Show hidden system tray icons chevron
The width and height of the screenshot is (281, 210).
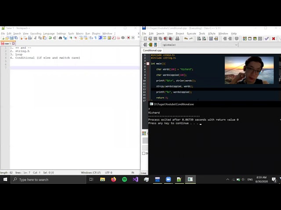(x=227, y=179)
